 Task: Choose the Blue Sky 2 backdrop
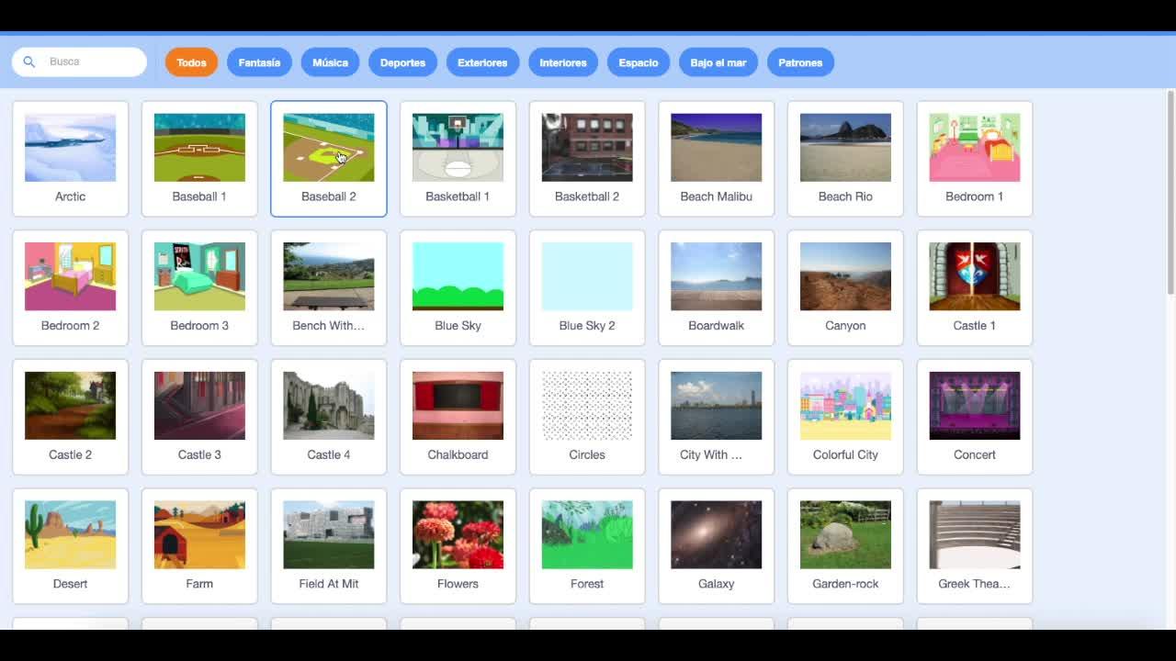tap(587, 288)
